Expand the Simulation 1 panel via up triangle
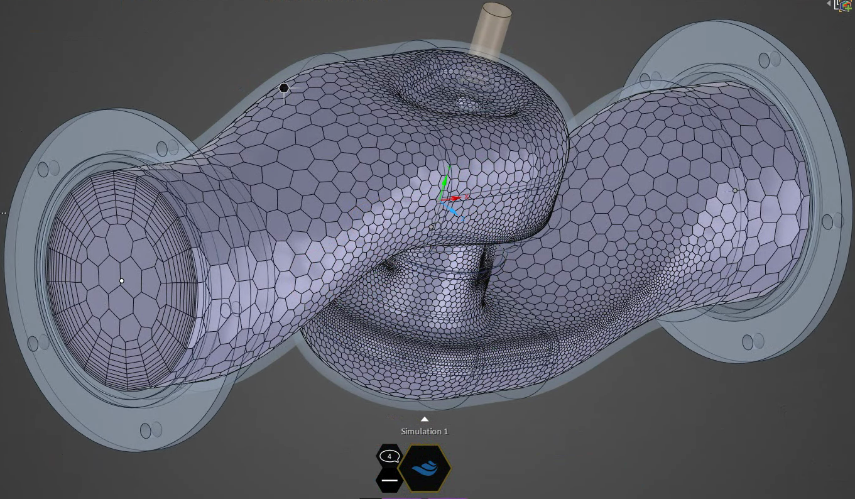The height and width of the screenshot is (499, 855). point(425,418)
